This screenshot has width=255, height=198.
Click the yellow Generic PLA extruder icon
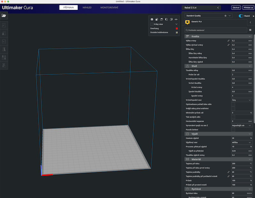point(187,22)
